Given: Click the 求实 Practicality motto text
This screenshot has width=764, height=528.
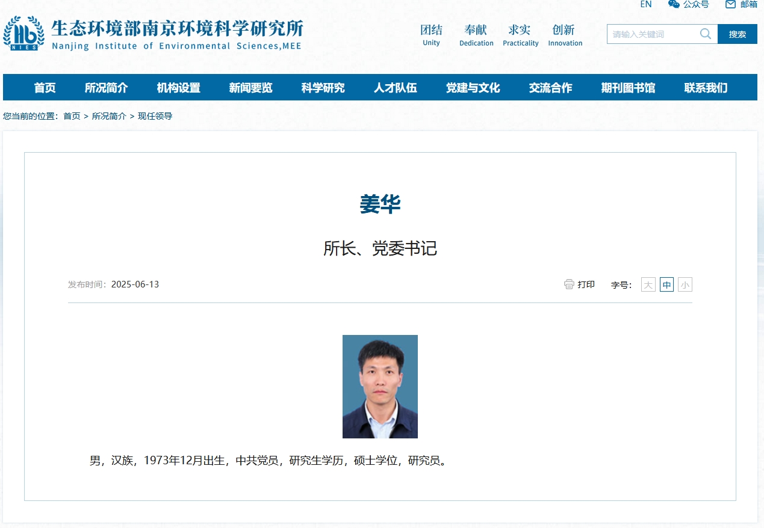Looking at the screenshot, I should (520, 34).
